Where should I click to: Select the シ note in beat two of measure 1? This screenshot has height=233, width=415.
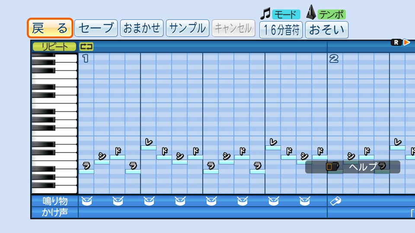[180, 162]
